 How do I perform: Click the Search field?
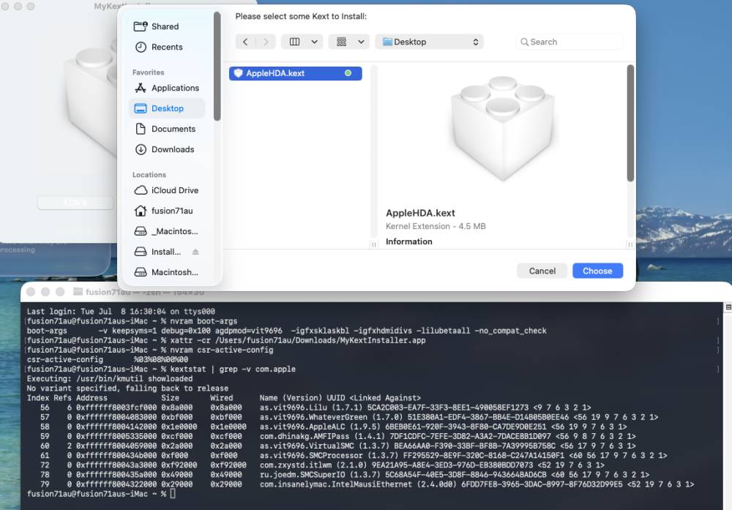pos(569,42)
